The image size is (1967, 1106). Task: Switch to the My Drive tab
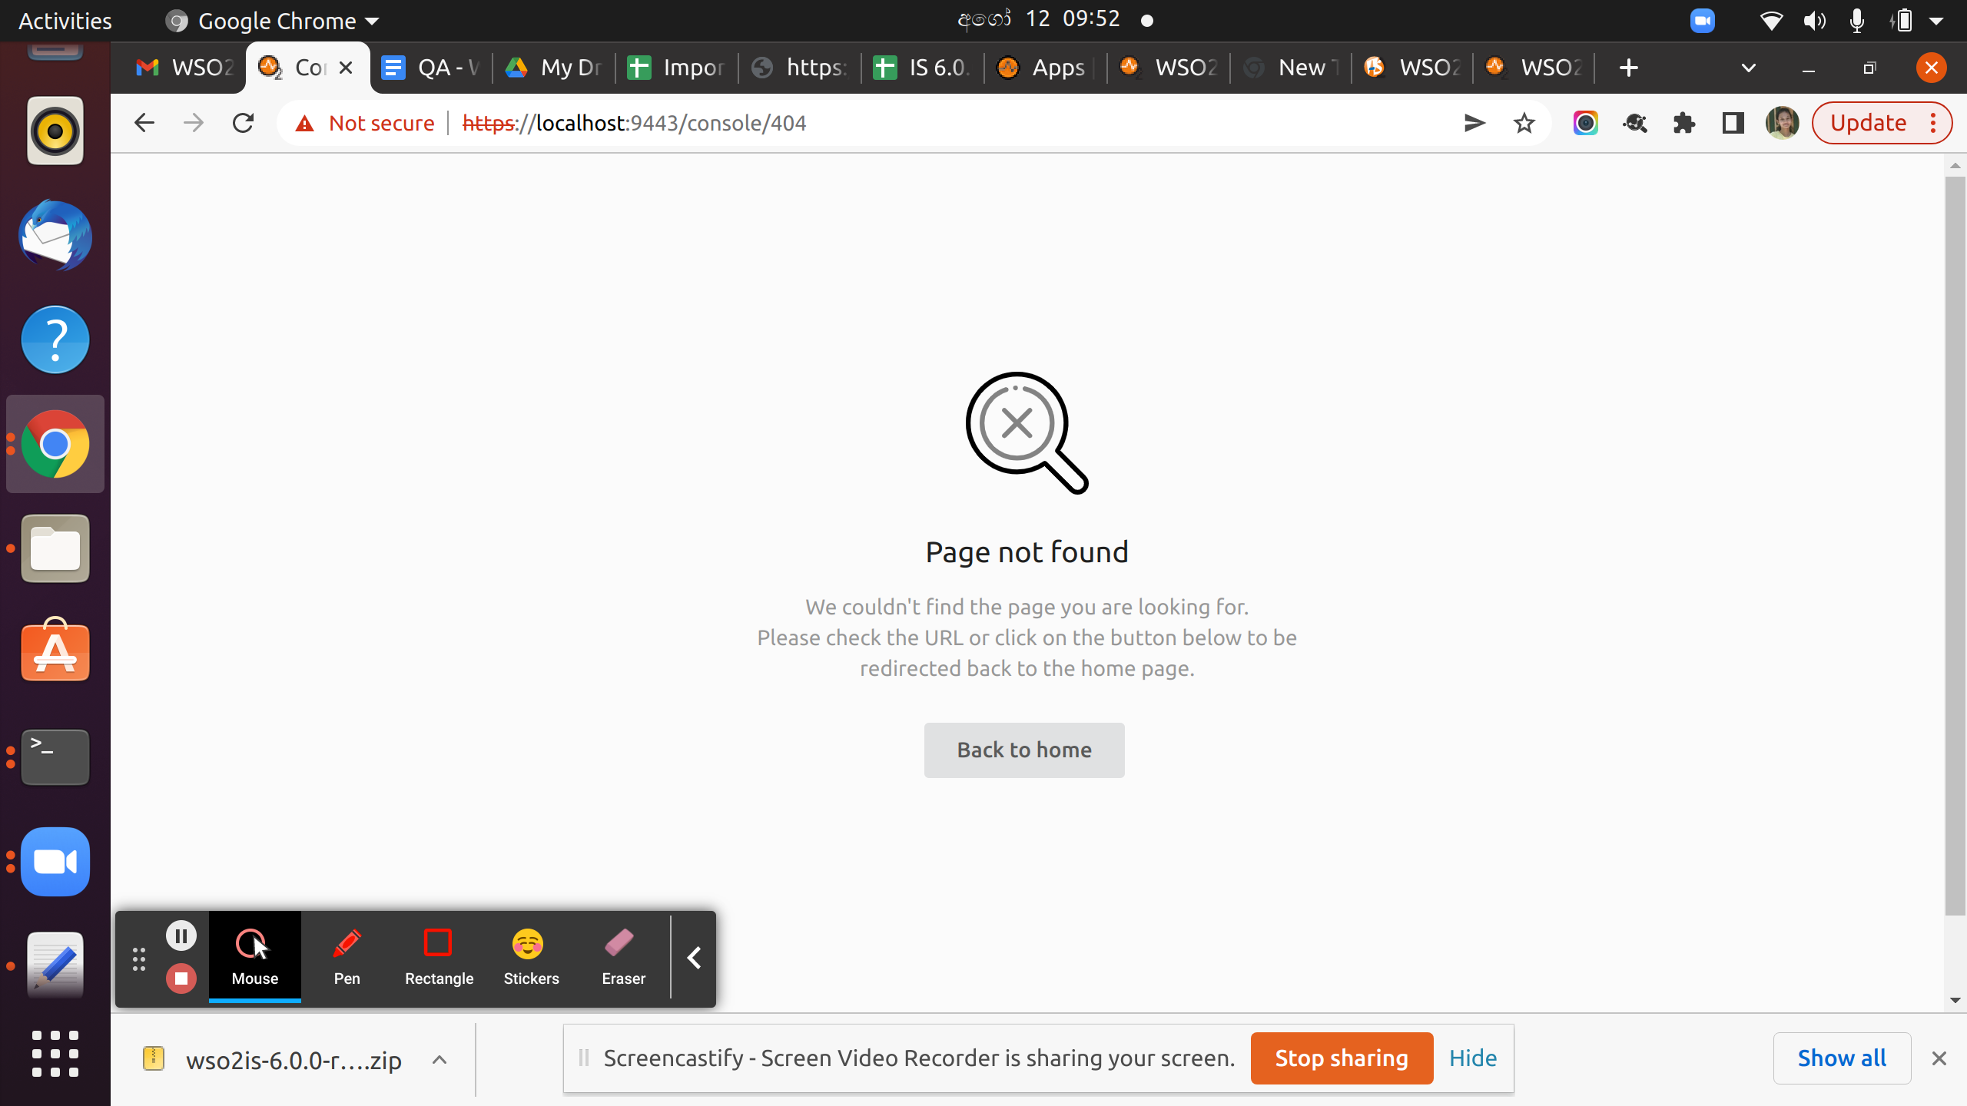pyautogui.click(x=554, y=68)
